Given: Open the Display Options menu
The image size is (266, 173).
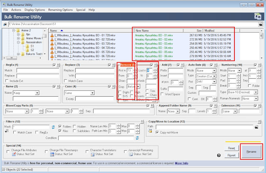Looking at the screenshot, I should 35,10.
